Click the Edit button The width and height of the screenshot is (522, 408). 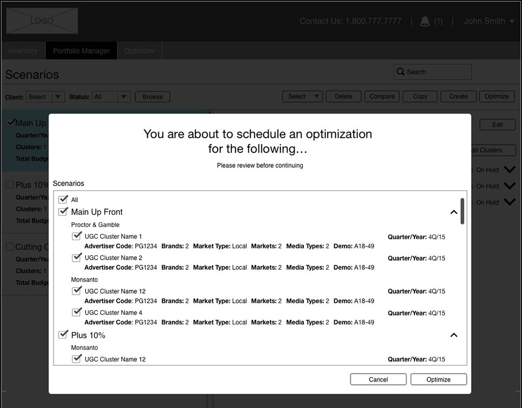click(497, 124)
